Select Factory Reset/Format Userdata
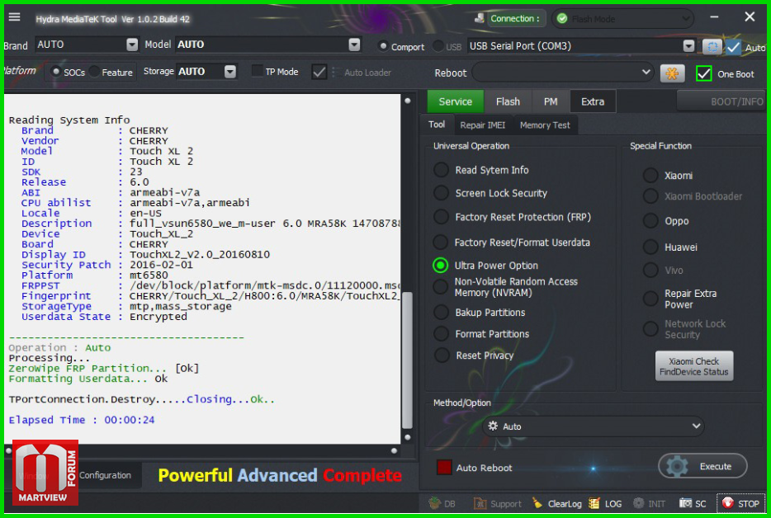Image resolution: width=771 pixels, height=518 pixels. 441,243
